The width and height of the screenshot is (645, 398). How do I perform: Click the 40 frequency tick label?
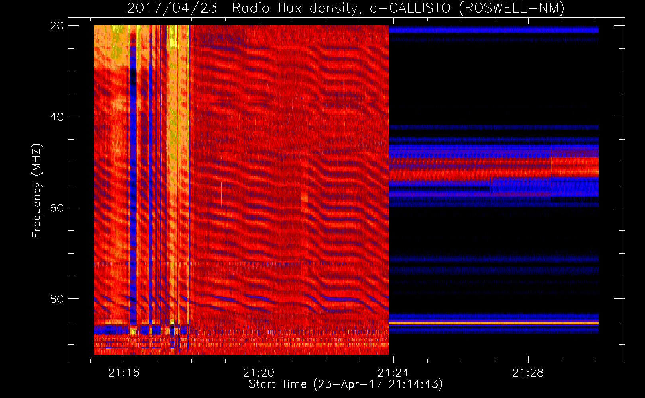57,117
